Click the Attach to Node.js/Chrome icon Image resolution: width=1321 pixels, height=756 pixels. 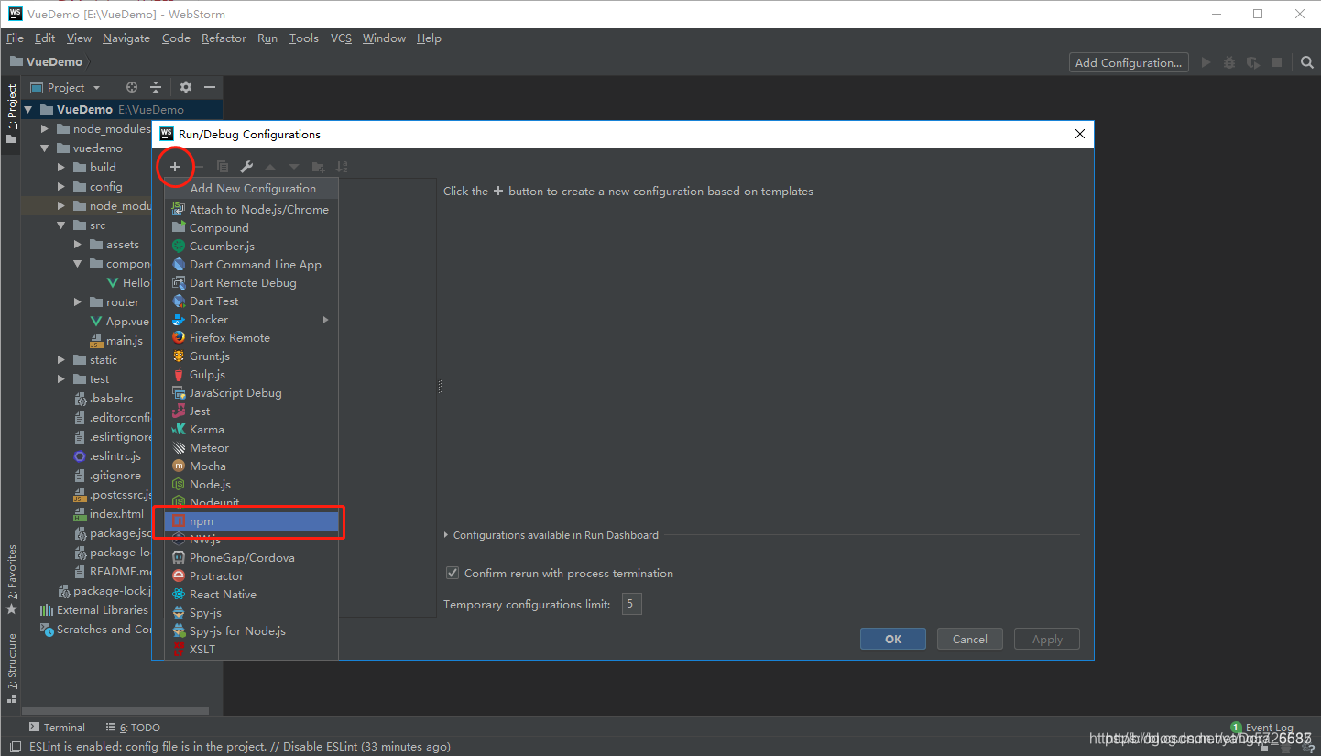pos(179,209)
